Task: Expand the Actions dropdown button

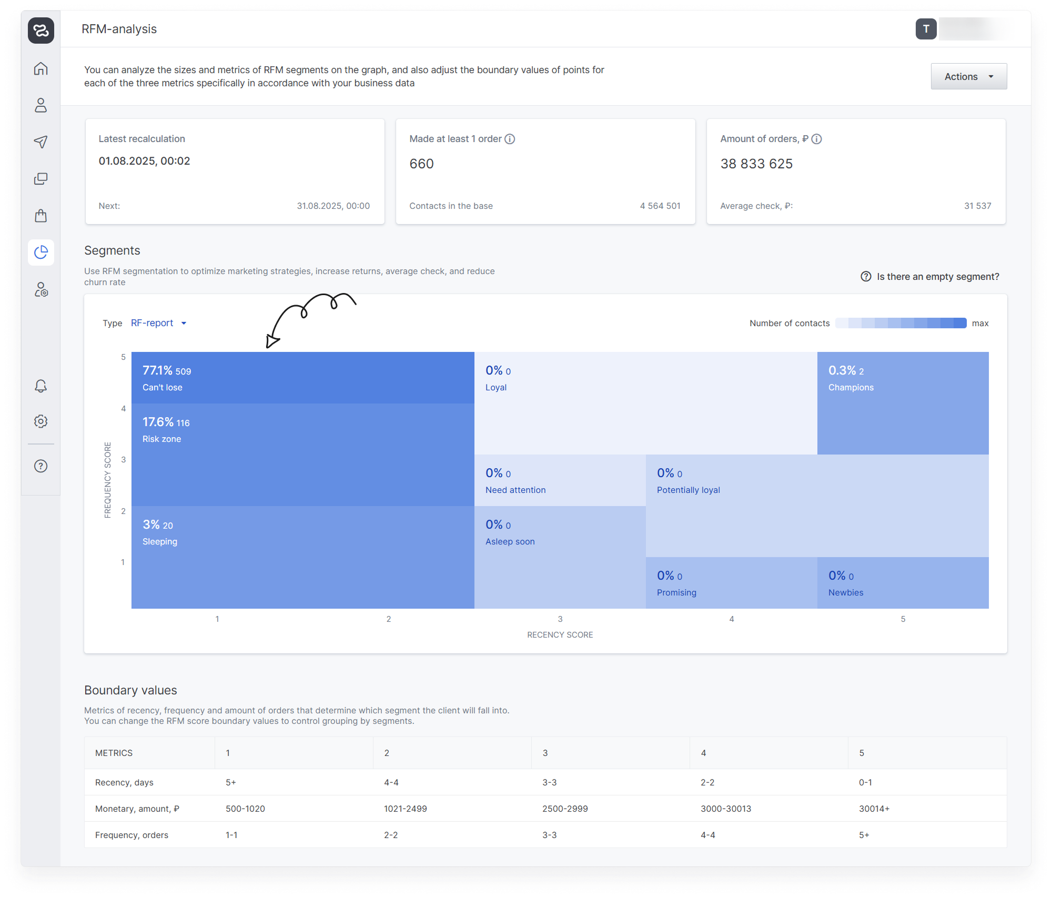Action: pos(968,77)
